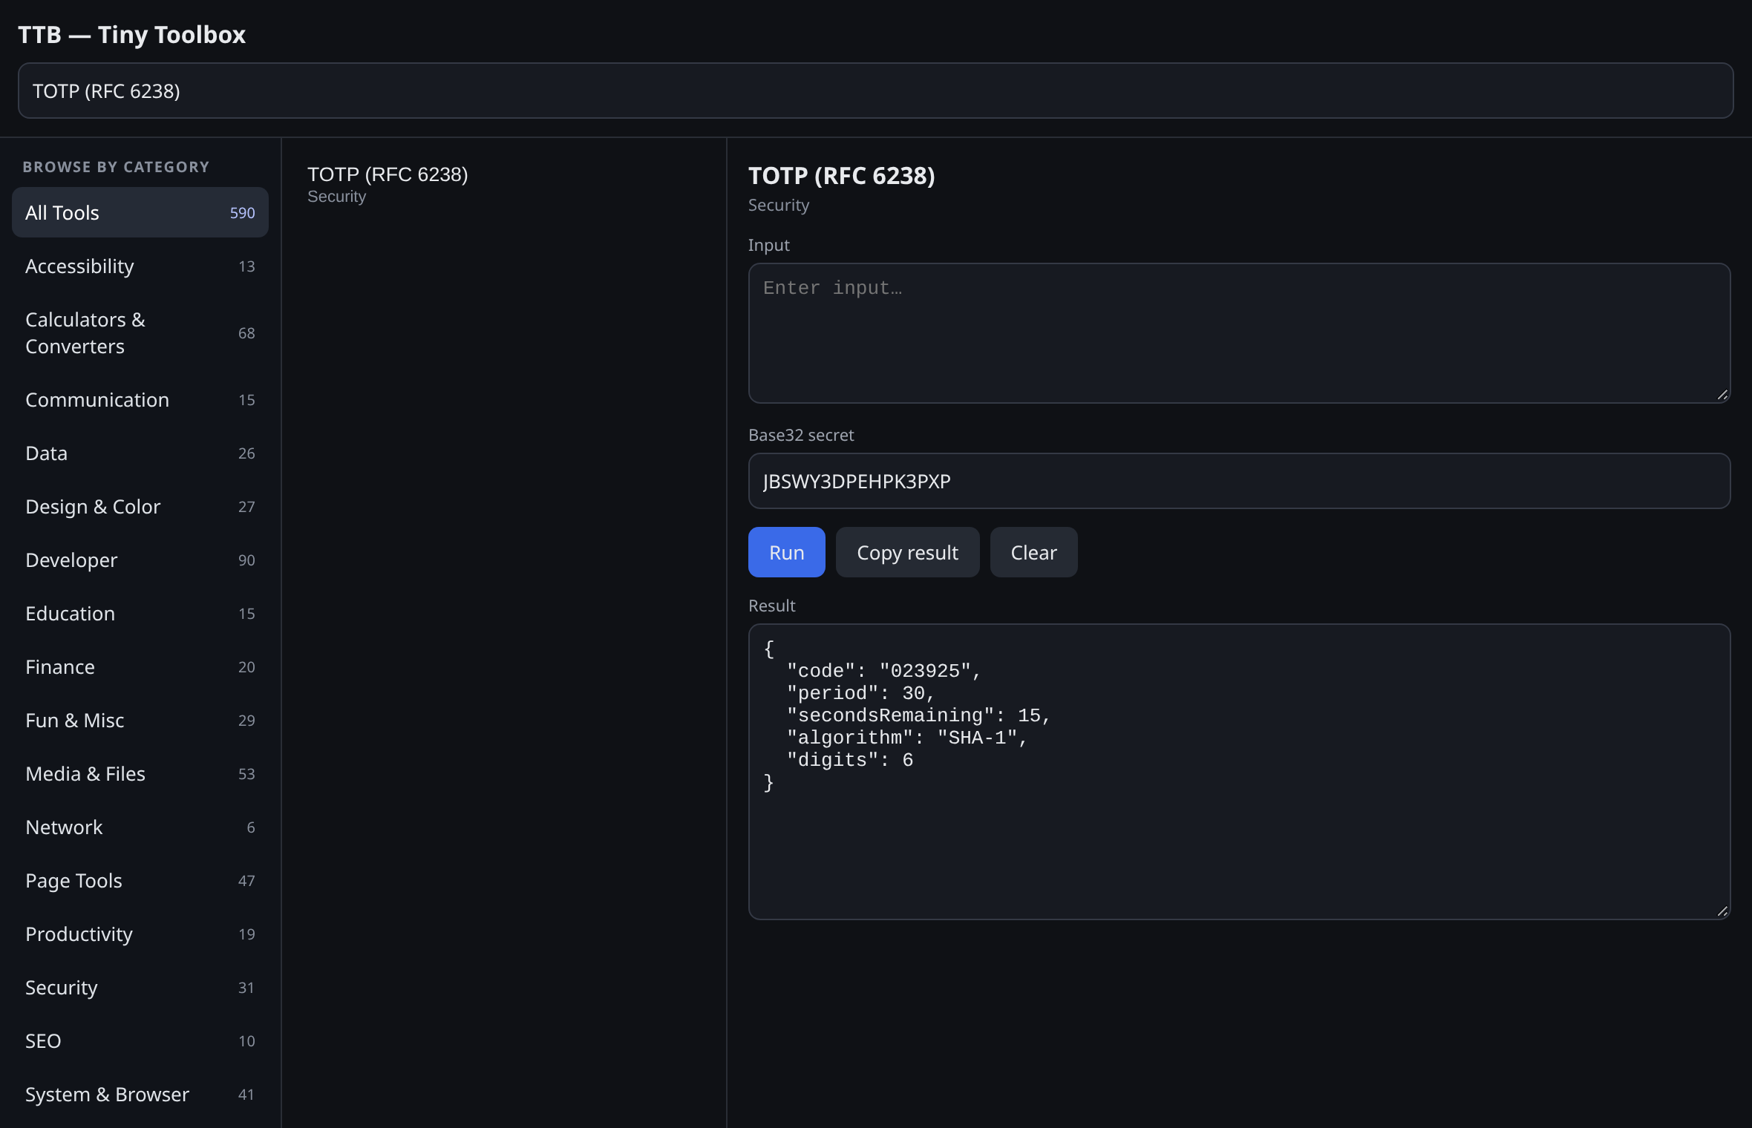Open the Education category
This screenshot has height=1128, width=1752.
(140, 613)
